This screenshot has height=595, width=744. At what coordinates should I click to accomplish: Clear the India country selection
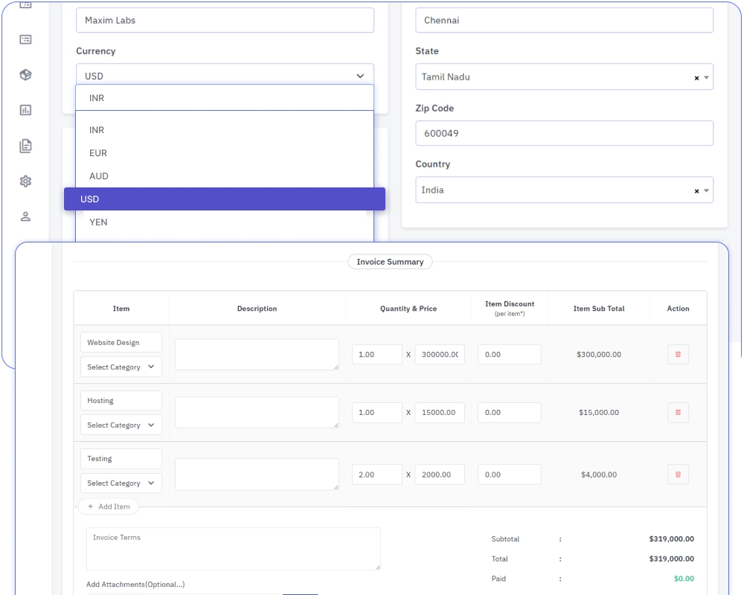696,190
